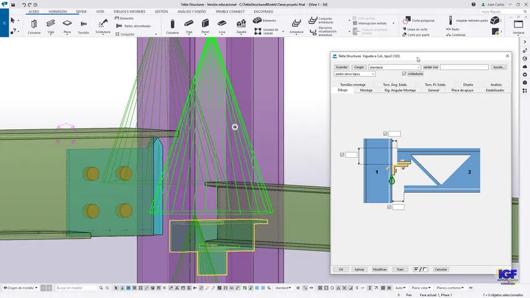Click the Cargar button in dialog
The width and height of the screenshot is (530, 298).
coord(359,67)
